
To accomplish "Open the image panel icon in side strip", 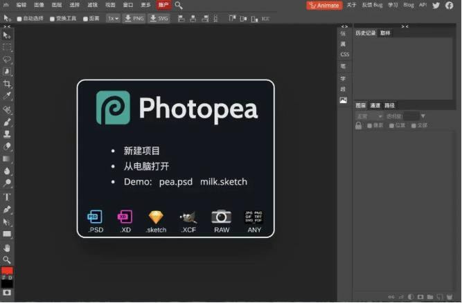I will click(344, 100).
